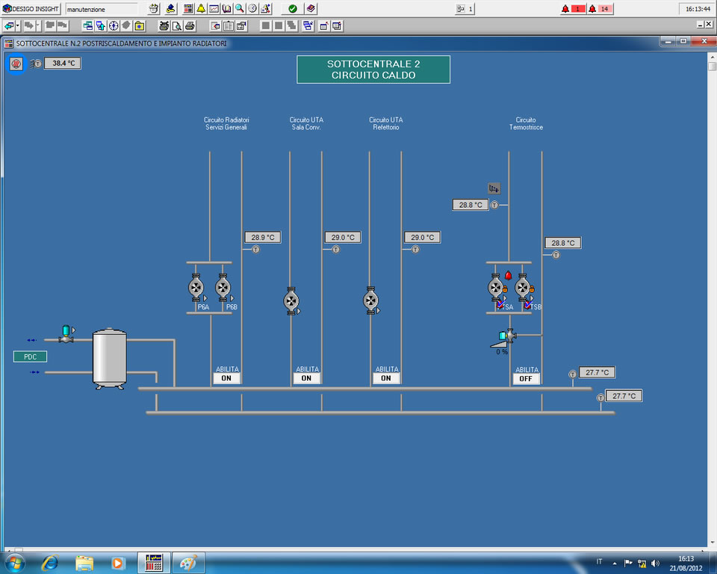717x574 pixels.
Task: Click the three-way mixing valve at 0 %
Action: click(508, 336)
